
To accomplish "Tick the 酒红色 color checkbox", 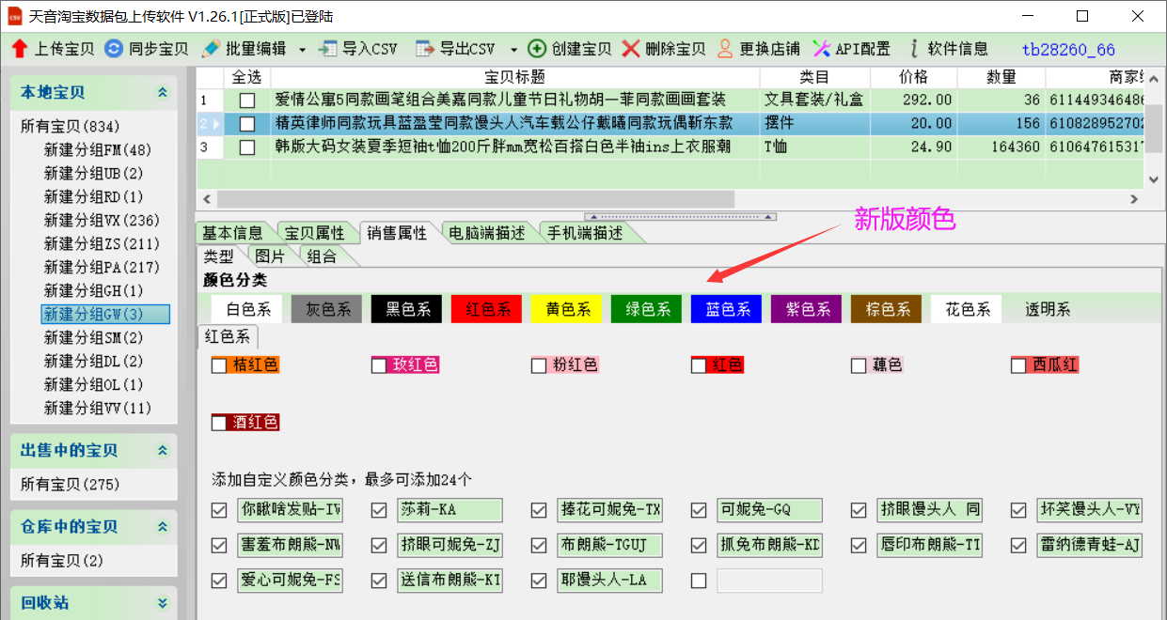I will point(219,423).
